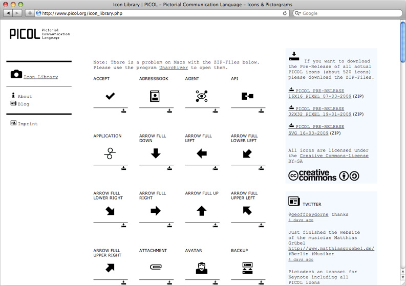Screen dimensions: 406x286
Task: Download the Adressbook icon via its download arrow
Action: click(x=169, y=111)
